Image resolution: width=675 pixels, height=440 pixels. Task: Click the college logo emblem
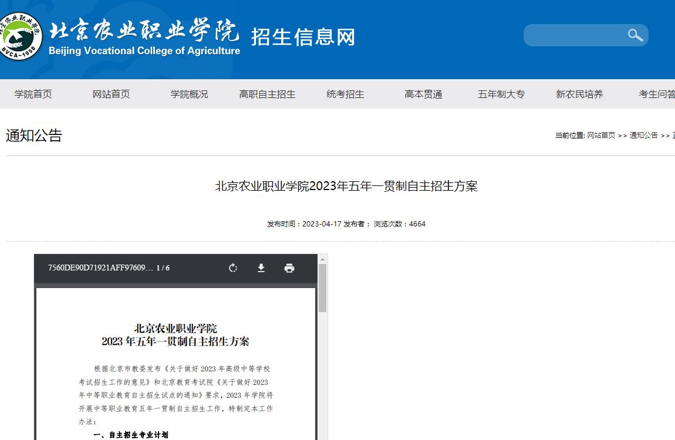[x=20, y=36]
